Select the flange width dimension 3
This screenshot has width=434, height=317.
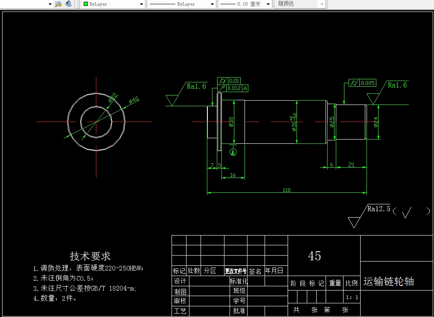click(x=219, y=166)
